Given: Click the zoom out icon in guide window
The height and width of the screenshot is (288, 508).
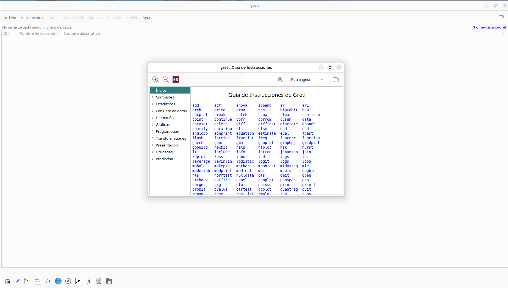Looking at the screenshot, I should point(166,80).
